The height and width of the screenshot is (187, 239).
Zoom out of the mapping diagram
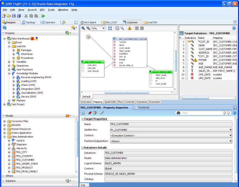coord(88,28)
